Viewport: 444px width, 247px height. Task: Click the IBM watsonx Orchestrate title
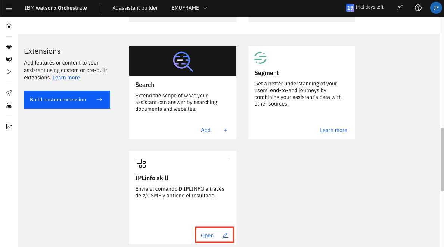56,8
